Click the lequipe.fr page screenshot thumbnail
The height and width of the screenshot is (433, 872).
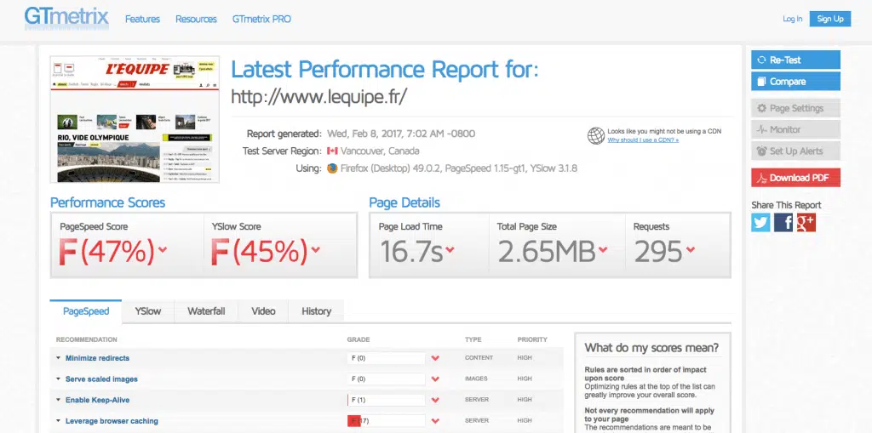pos(135,119)
